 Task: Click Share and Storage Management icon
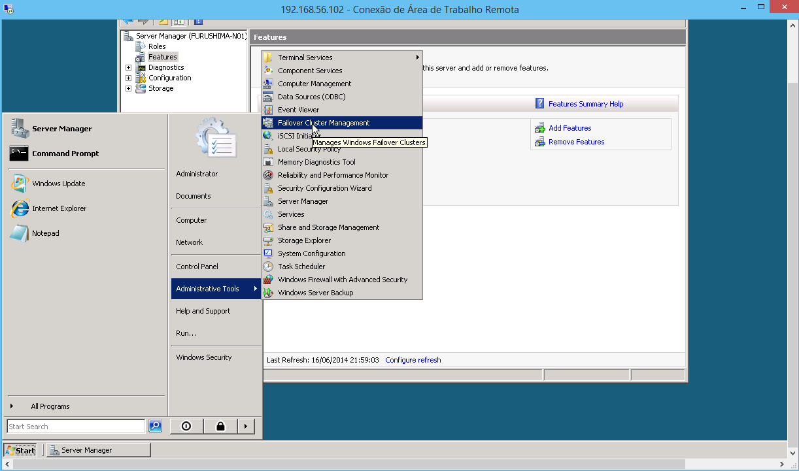[267, 227]
